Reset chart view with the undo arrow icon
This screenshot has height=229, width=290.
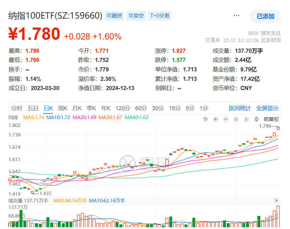[x=206, y=119]
